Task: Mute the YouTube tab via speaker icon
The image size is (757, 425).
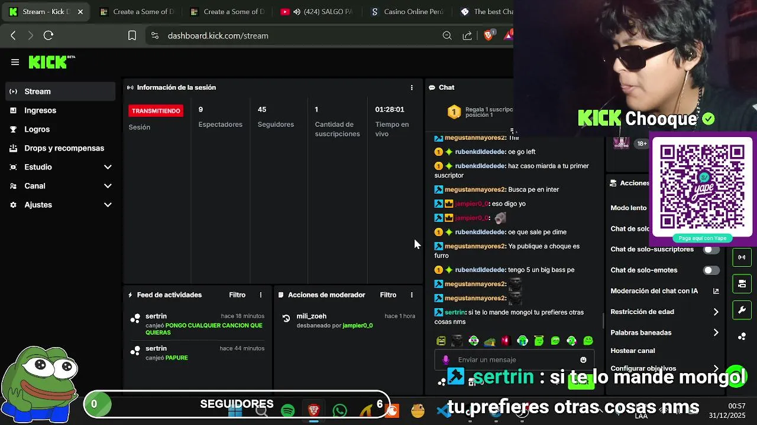Action: [x=297, y=12]
